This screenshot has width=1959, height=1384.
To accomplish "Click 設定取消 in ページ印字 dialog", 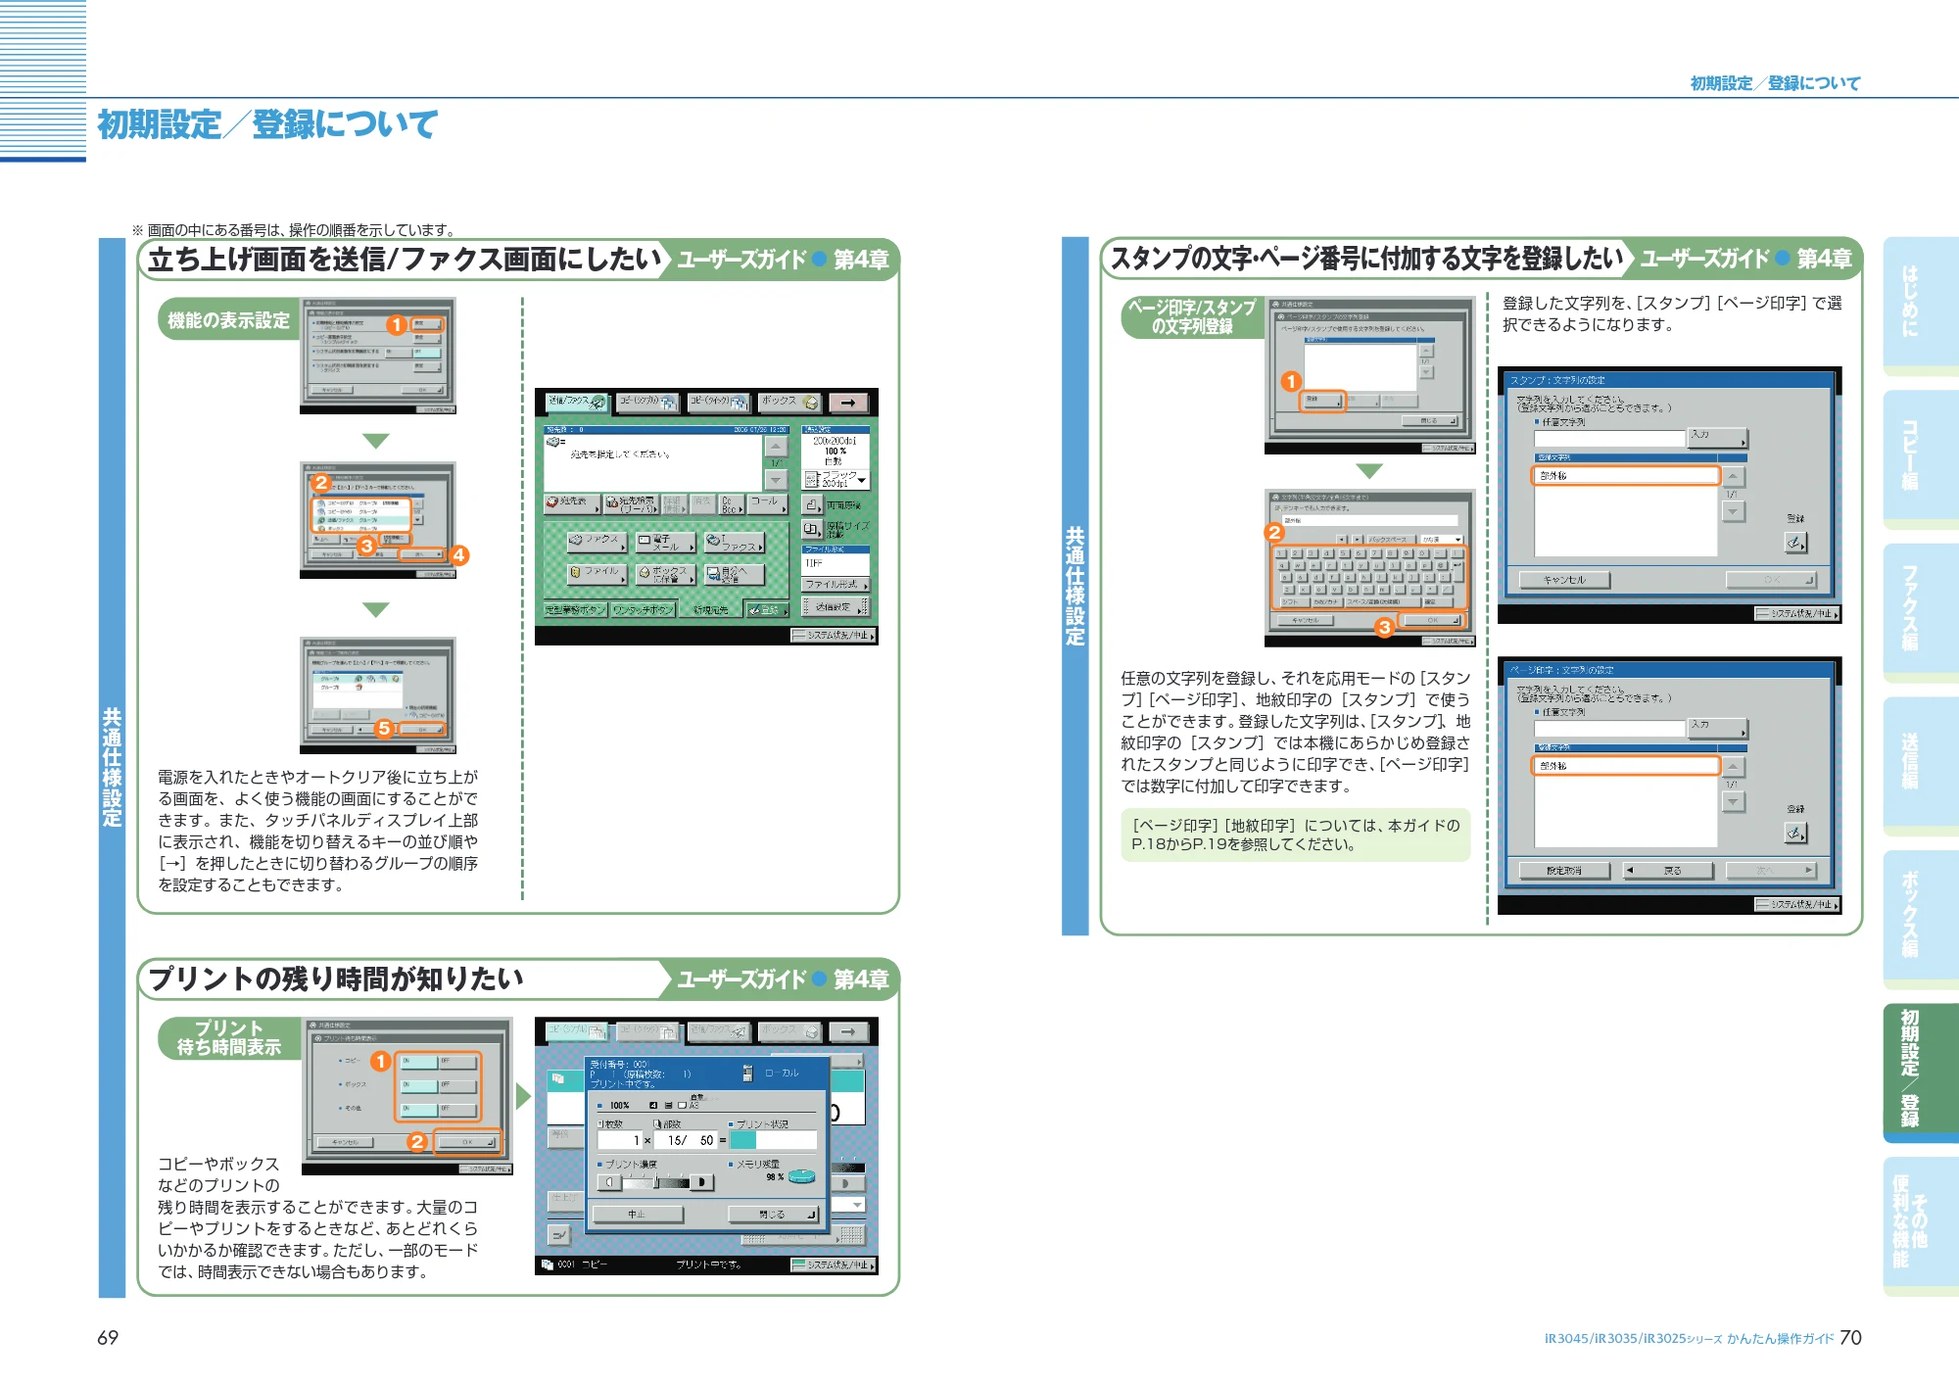I will (1564, 871).
